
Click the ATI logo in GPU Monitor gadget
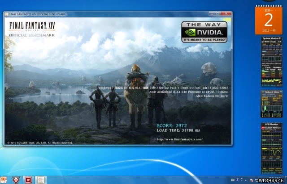pos(263,128)
